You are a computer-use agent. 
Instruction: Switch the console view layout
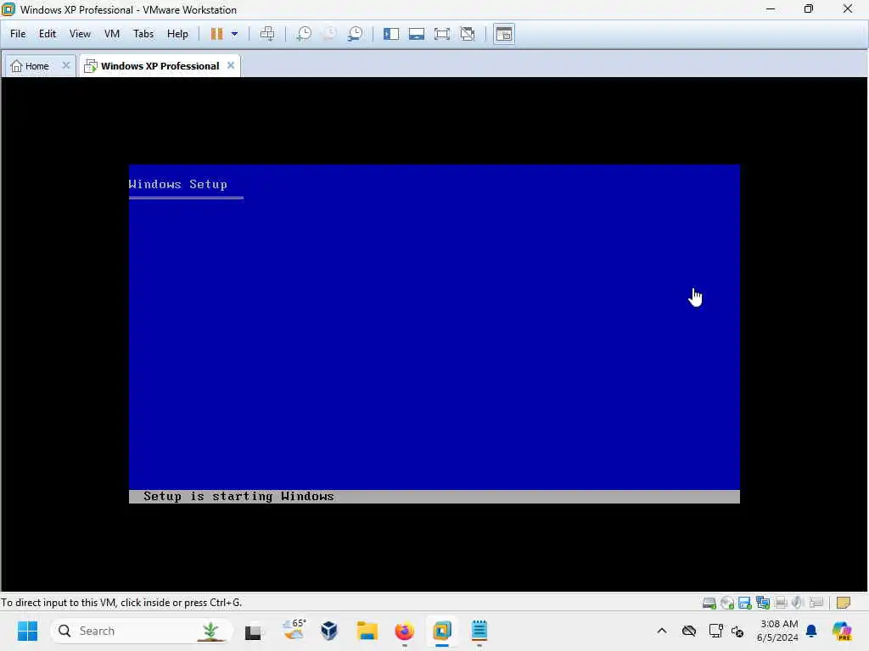tap(504, 34)
